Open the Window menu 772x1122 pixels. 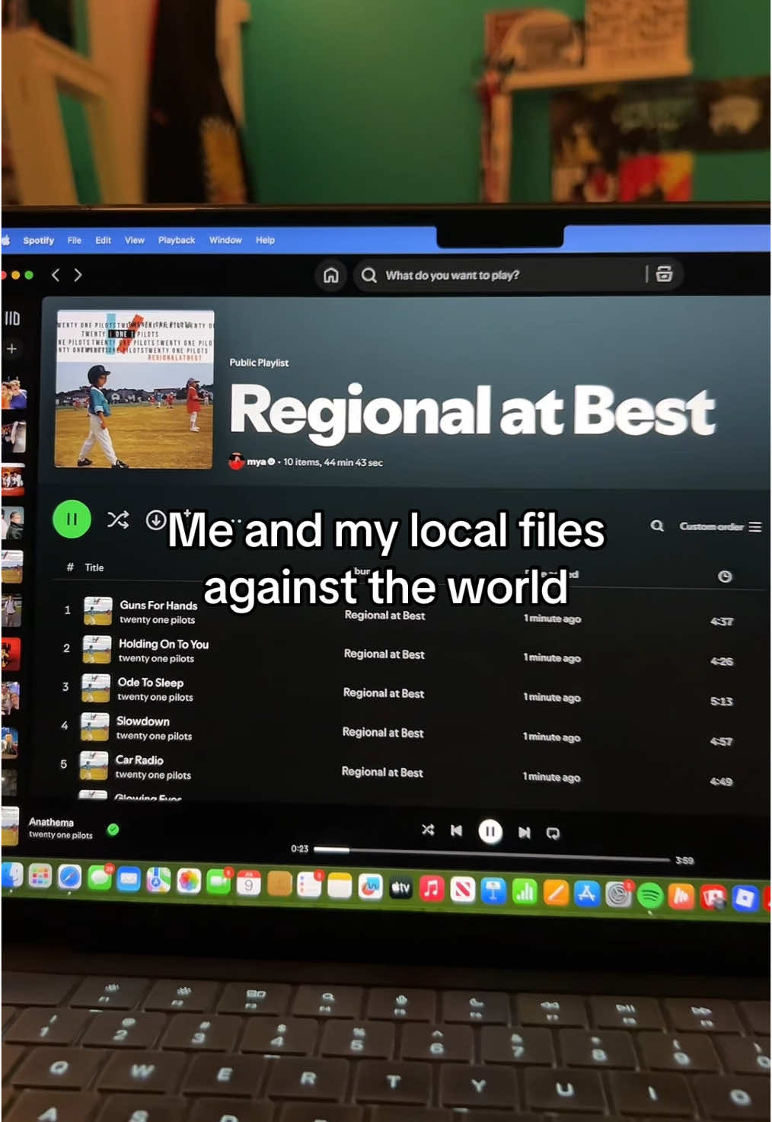click(x=225, y=240)
